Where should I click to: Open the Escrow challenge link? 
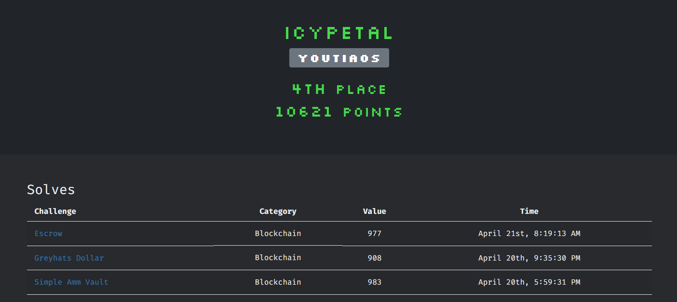click(48, 234)
